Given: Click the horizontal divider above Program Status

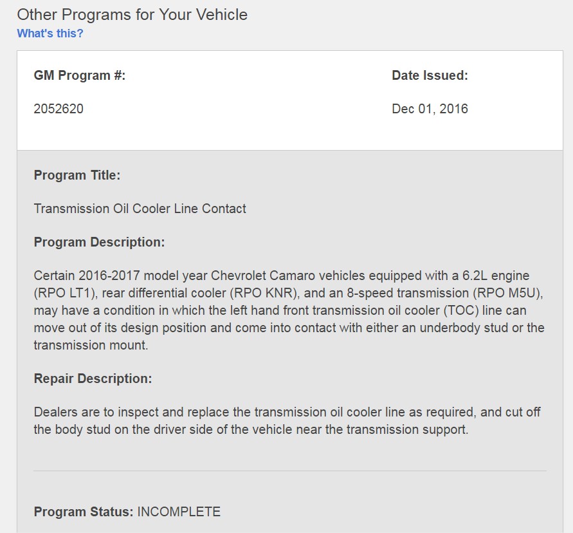Looking at the screenshot, I should pyautogui.click(x=290, y=471).
